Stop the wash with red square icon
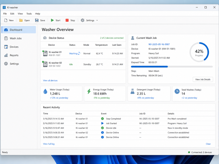 (67, 20)
